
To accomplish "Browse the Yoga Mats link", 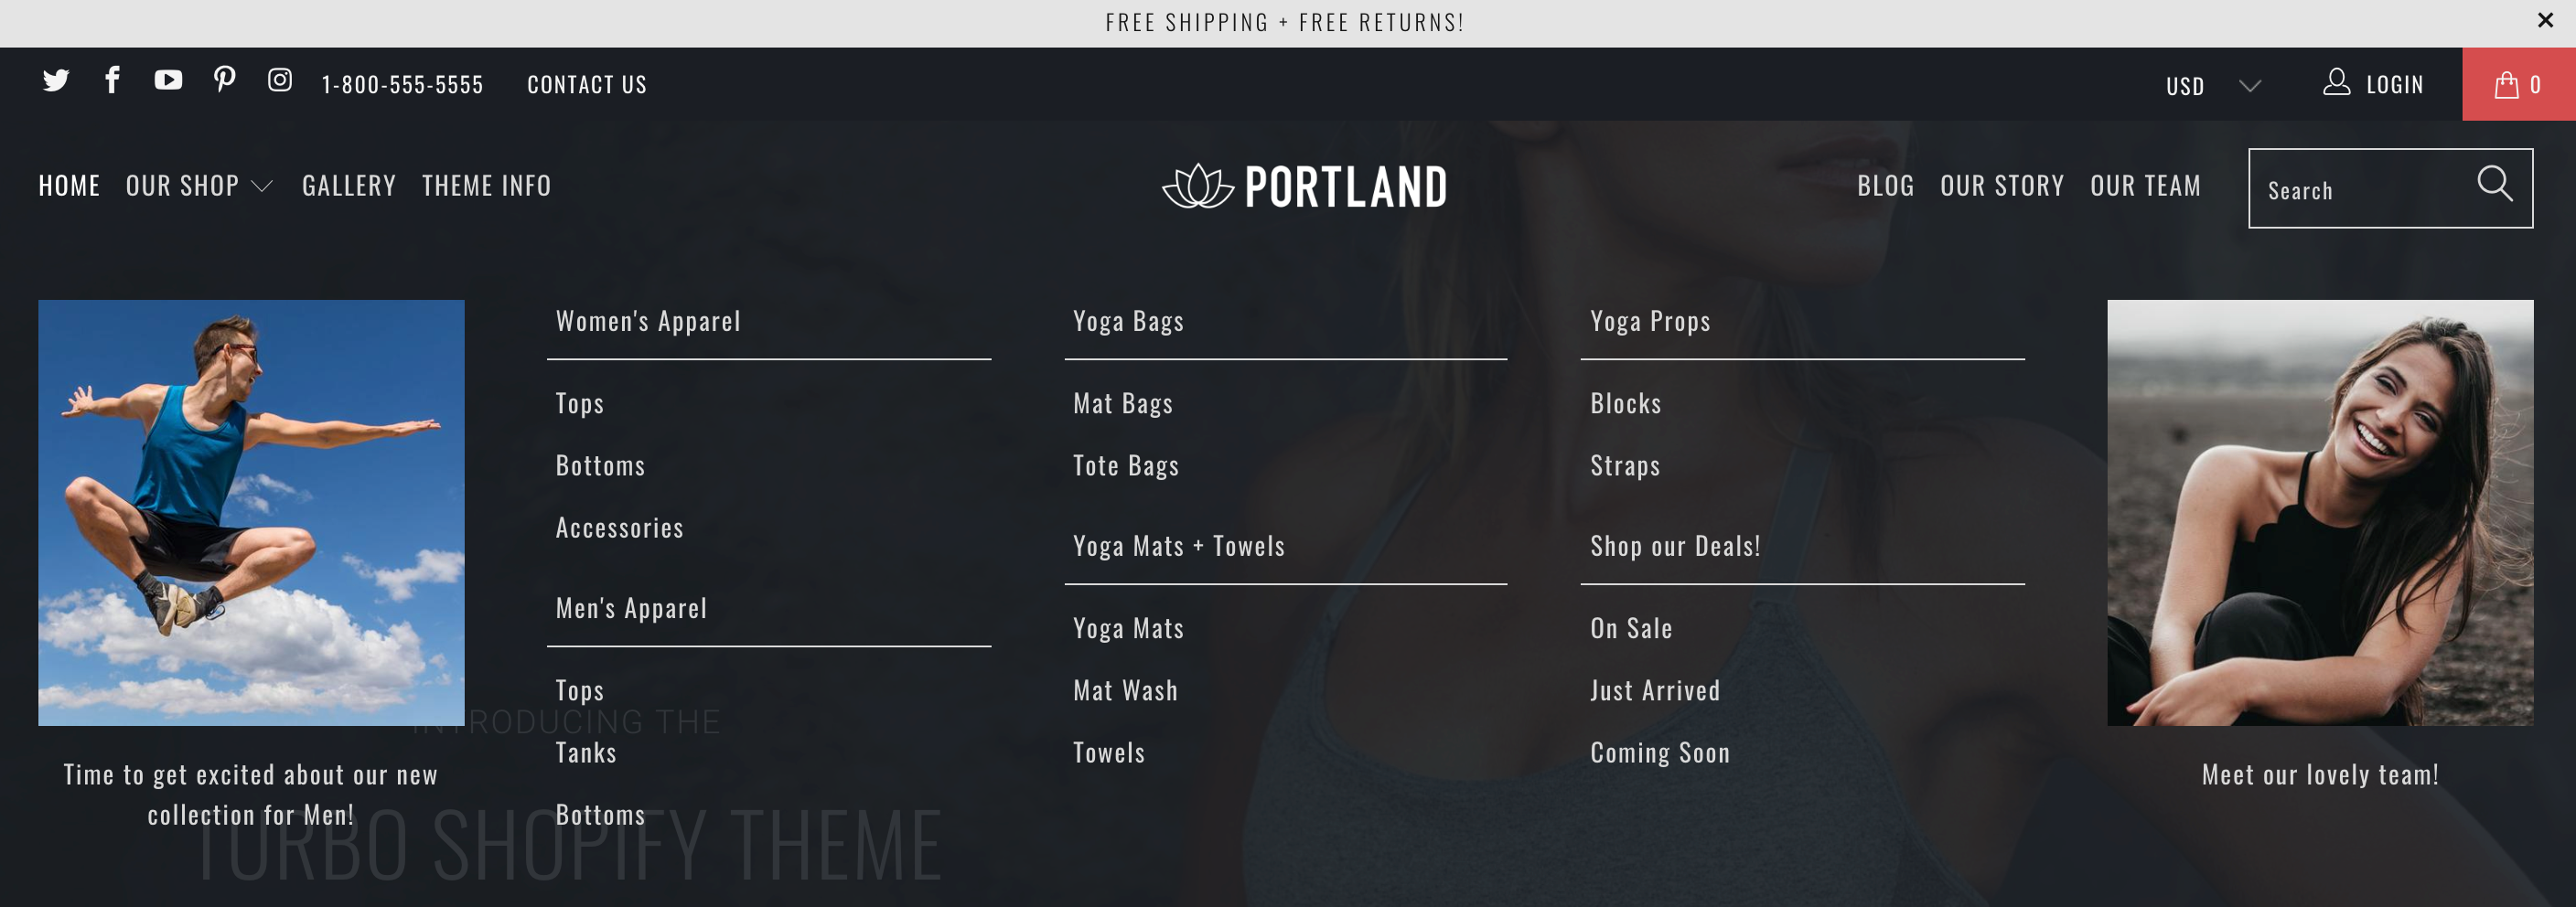I will pos(1128,628).
